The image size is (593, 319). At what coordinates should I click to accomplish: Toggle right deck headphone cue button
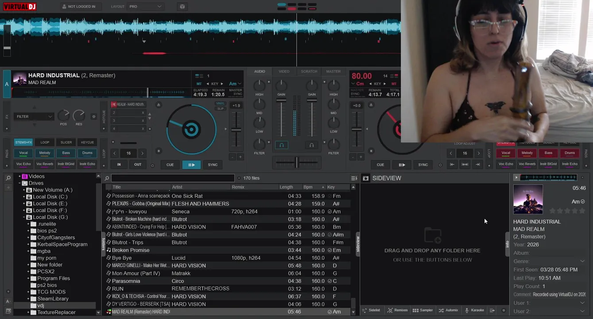pyautogui.click(x=311, y=145)
